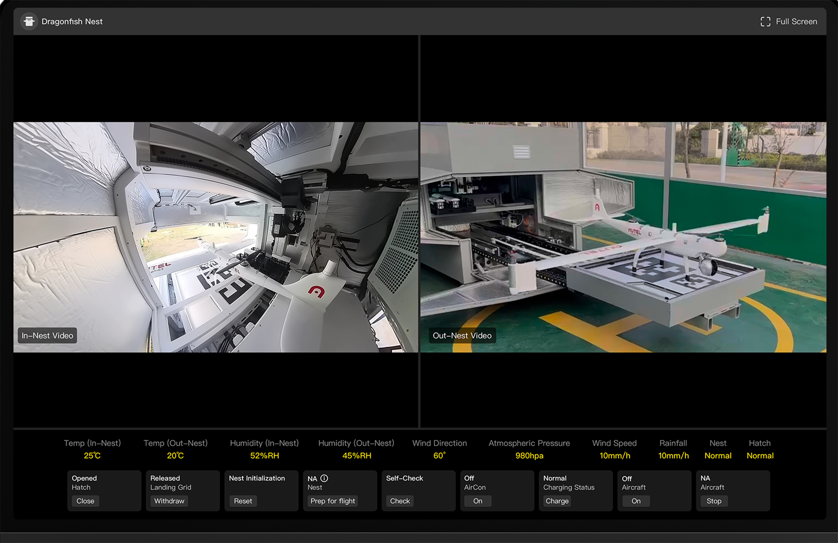
Task: Power the Aircraft On
Action: [636, 501]
